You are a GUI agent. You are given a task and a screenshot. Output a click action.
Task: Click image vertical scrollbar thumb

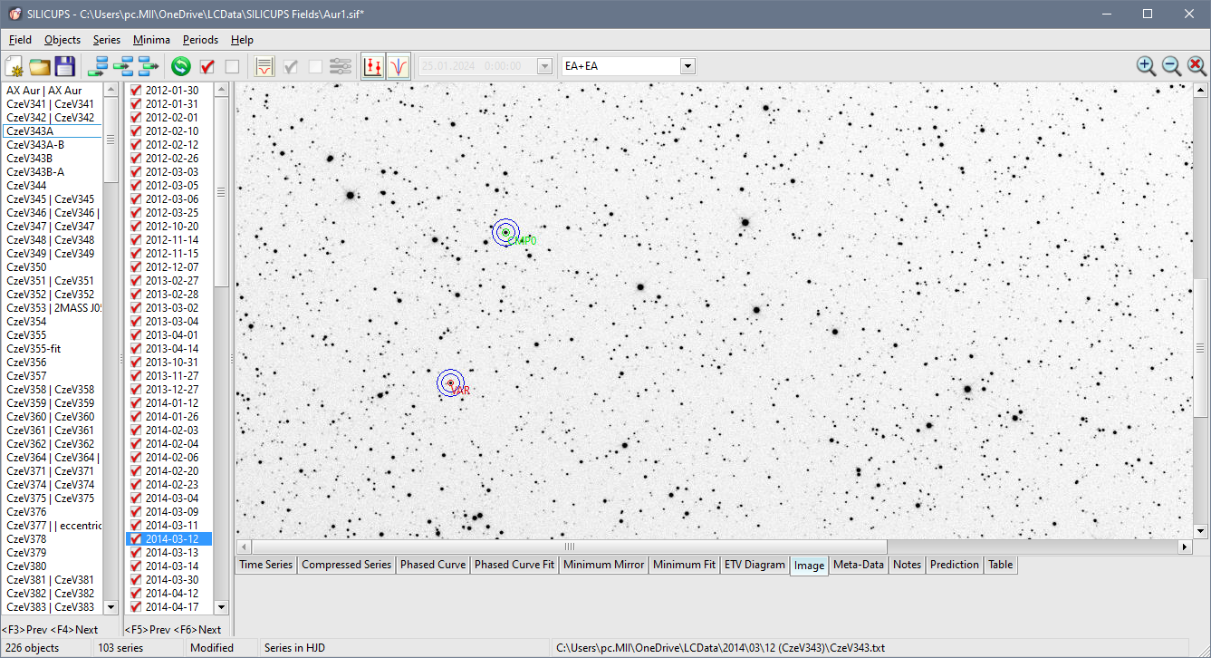click(x=1201, y=348)
